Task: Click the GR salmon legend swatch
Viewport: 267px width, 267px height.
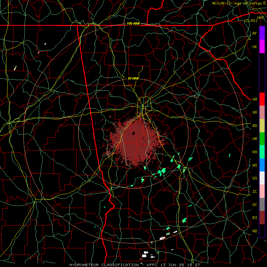Action: 262,112
